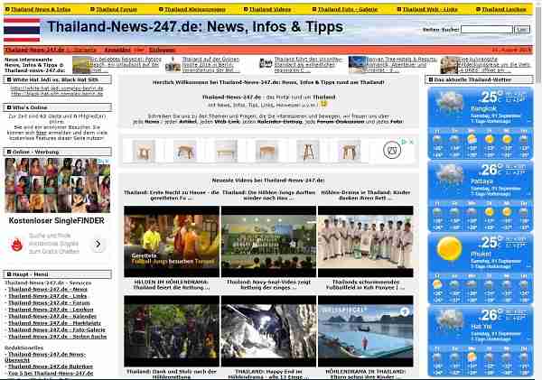Open Thailand Videos in top navigation
Viewport: 542px width, 380px height.
[x=270, y=9]
